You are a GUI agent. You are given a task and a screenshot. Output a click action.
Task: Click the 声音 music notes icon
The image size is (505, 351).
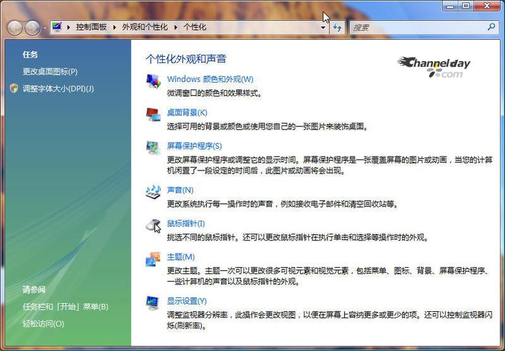point(153,192)
